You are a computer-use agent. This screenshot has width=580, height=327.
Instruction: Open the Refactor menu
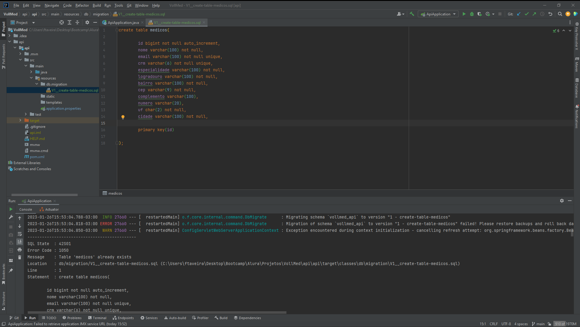click(82, 5)
